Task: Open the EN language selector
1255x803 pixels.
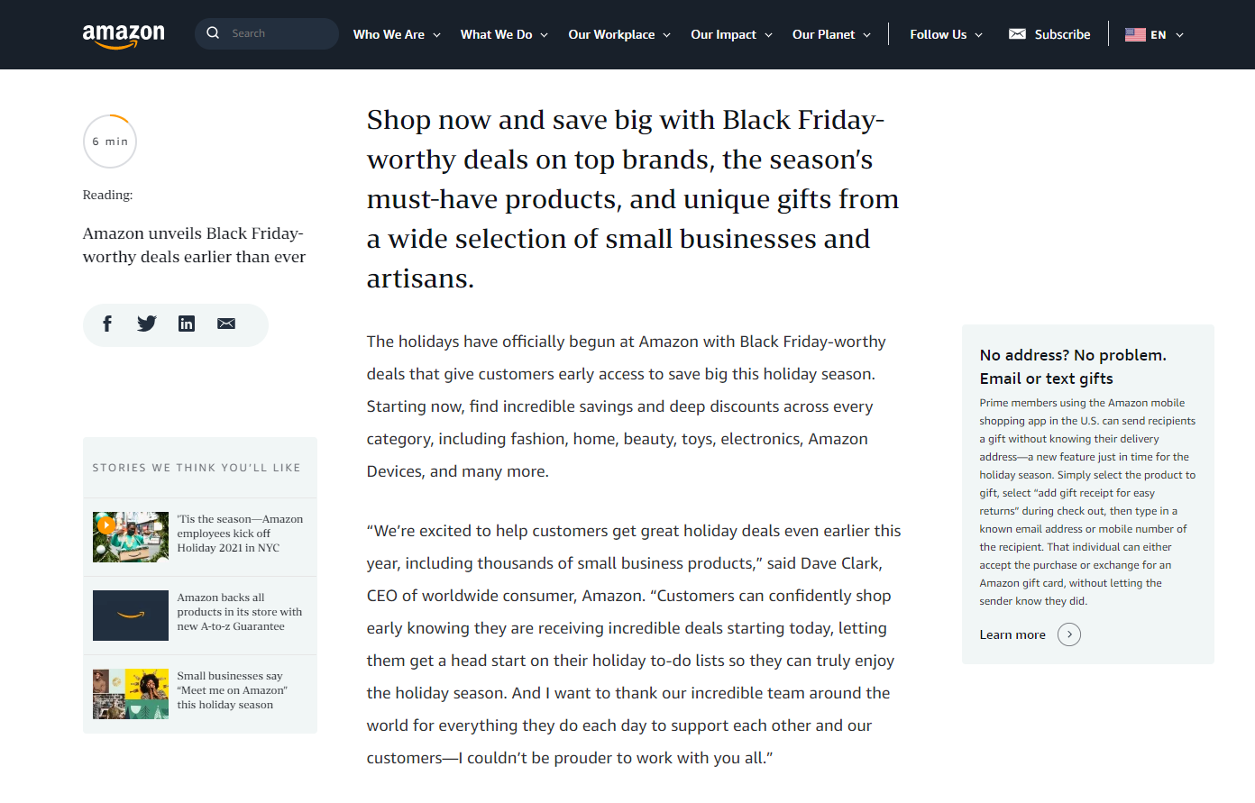Action: pos(1155,34)
